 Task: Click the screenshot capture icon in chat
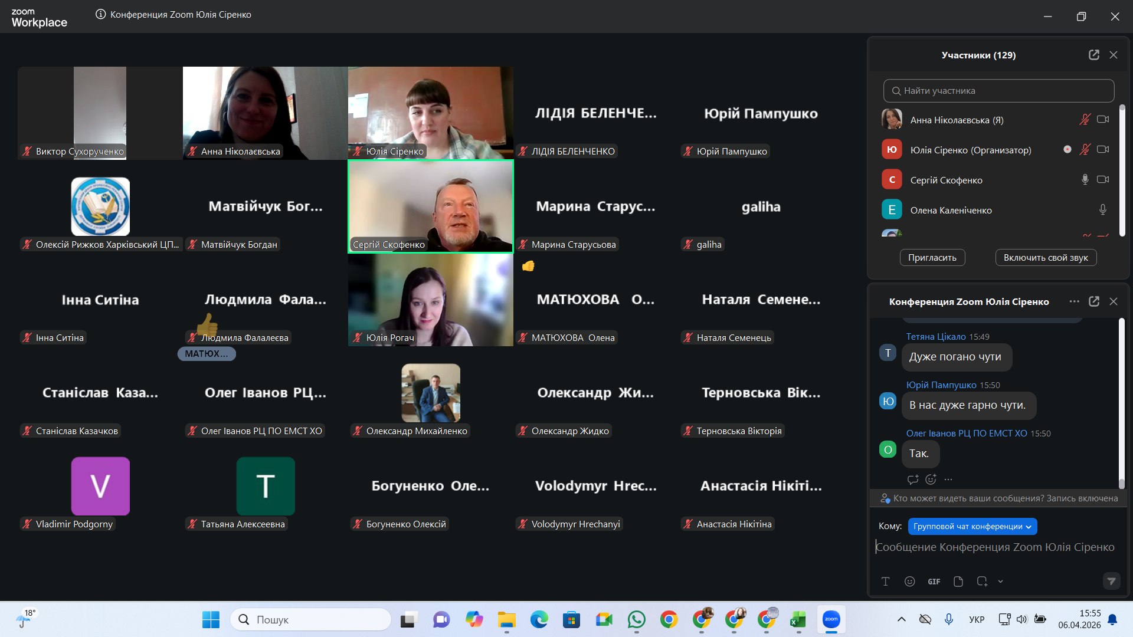[981, 582]
